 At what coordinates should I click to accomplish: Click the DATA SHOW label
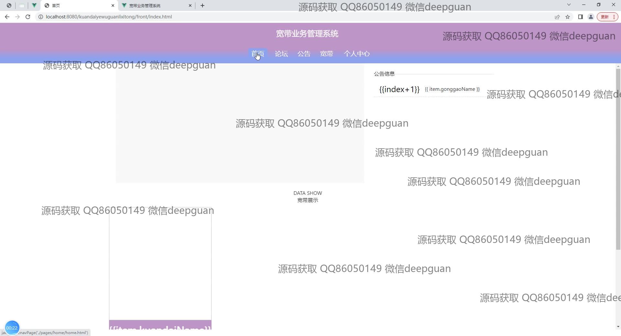pyautogui.click(x=308, y=193)
